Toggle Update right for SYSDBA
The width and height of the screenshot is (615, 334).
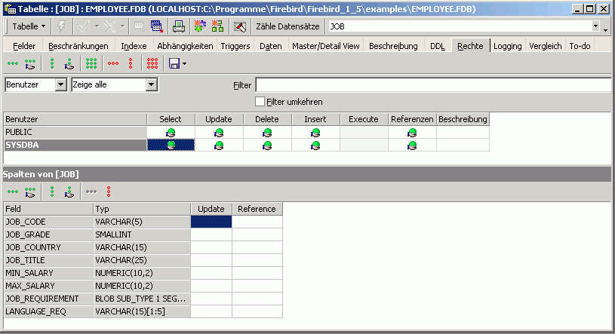tap(219, 145)
